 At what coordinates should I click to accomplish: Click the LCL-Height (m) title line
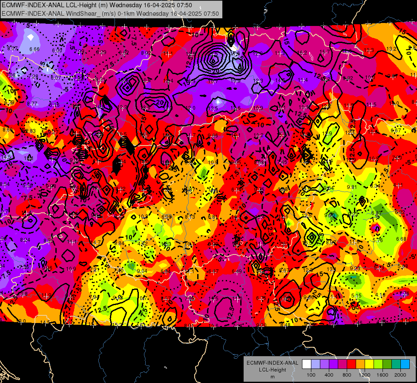[97, 5]
